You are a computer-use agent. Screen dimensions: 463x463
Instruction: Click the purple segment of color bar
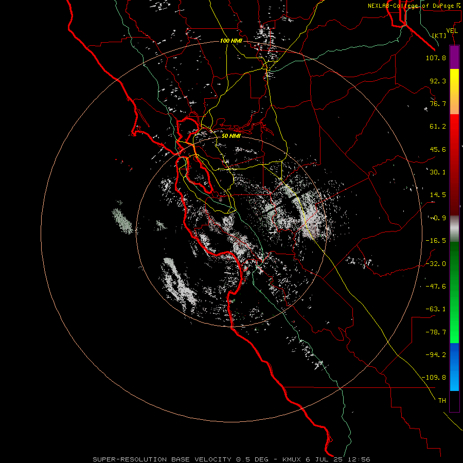click(x=454, y=57)
